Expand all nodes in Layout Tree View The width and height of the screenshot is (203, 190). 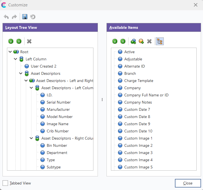click(11, 41)
